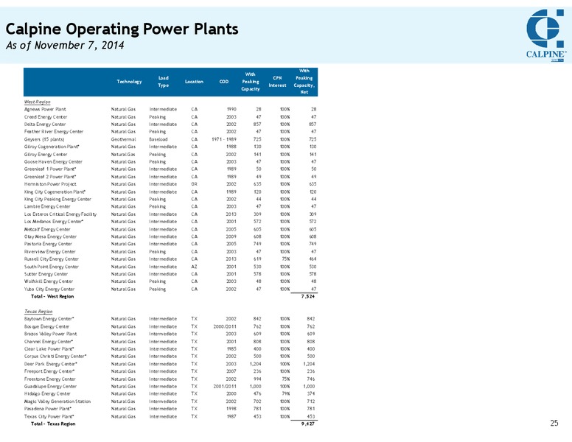
Task: Click the 'Lambie Energy Center' name
Action: pyautogui.click(x=47, y=206)
